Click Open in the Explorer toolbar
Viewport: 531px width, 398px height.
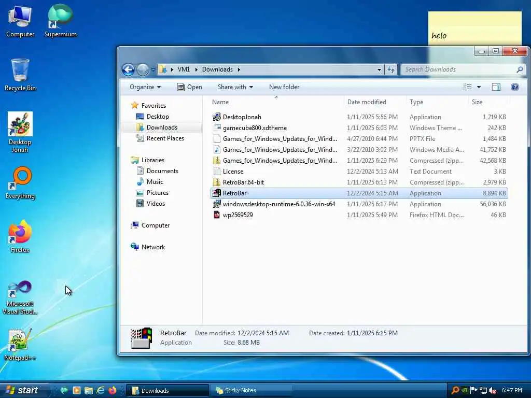tap(190, 87)
